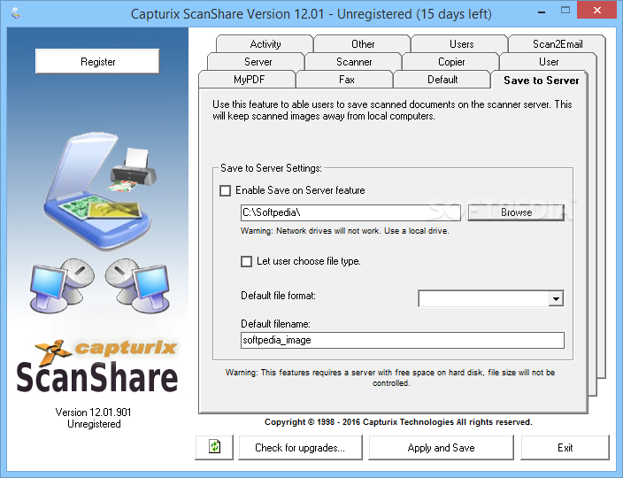Select the Default tab
The image size is (623, 478).
tap(442, 80)
